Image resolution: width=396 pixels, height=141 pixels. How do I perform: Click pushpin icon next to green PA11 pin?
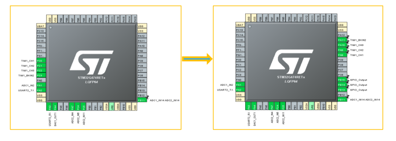click(x=348, y=41)
